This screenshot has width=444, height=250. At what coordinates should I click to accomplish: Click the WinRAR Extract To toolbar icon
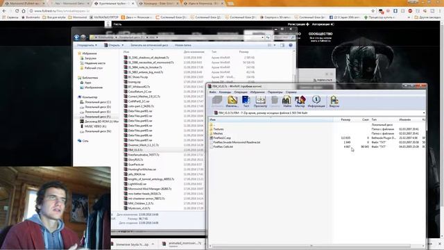[232, 101]
